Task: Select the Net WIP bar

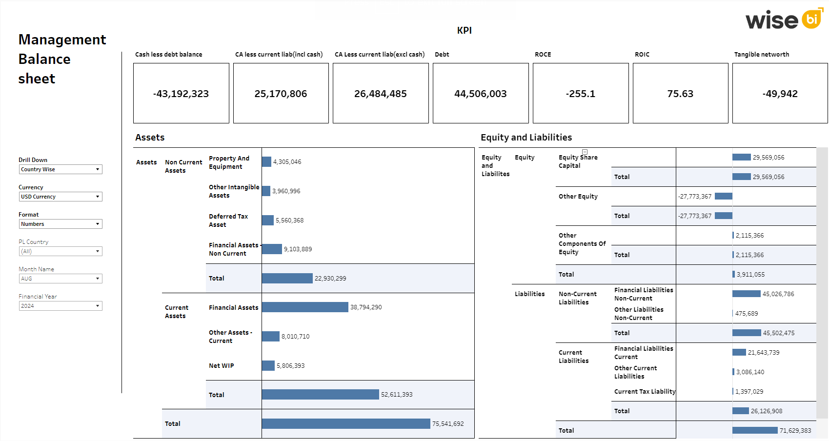Action: pyautogui.click(x=267, y=365)
